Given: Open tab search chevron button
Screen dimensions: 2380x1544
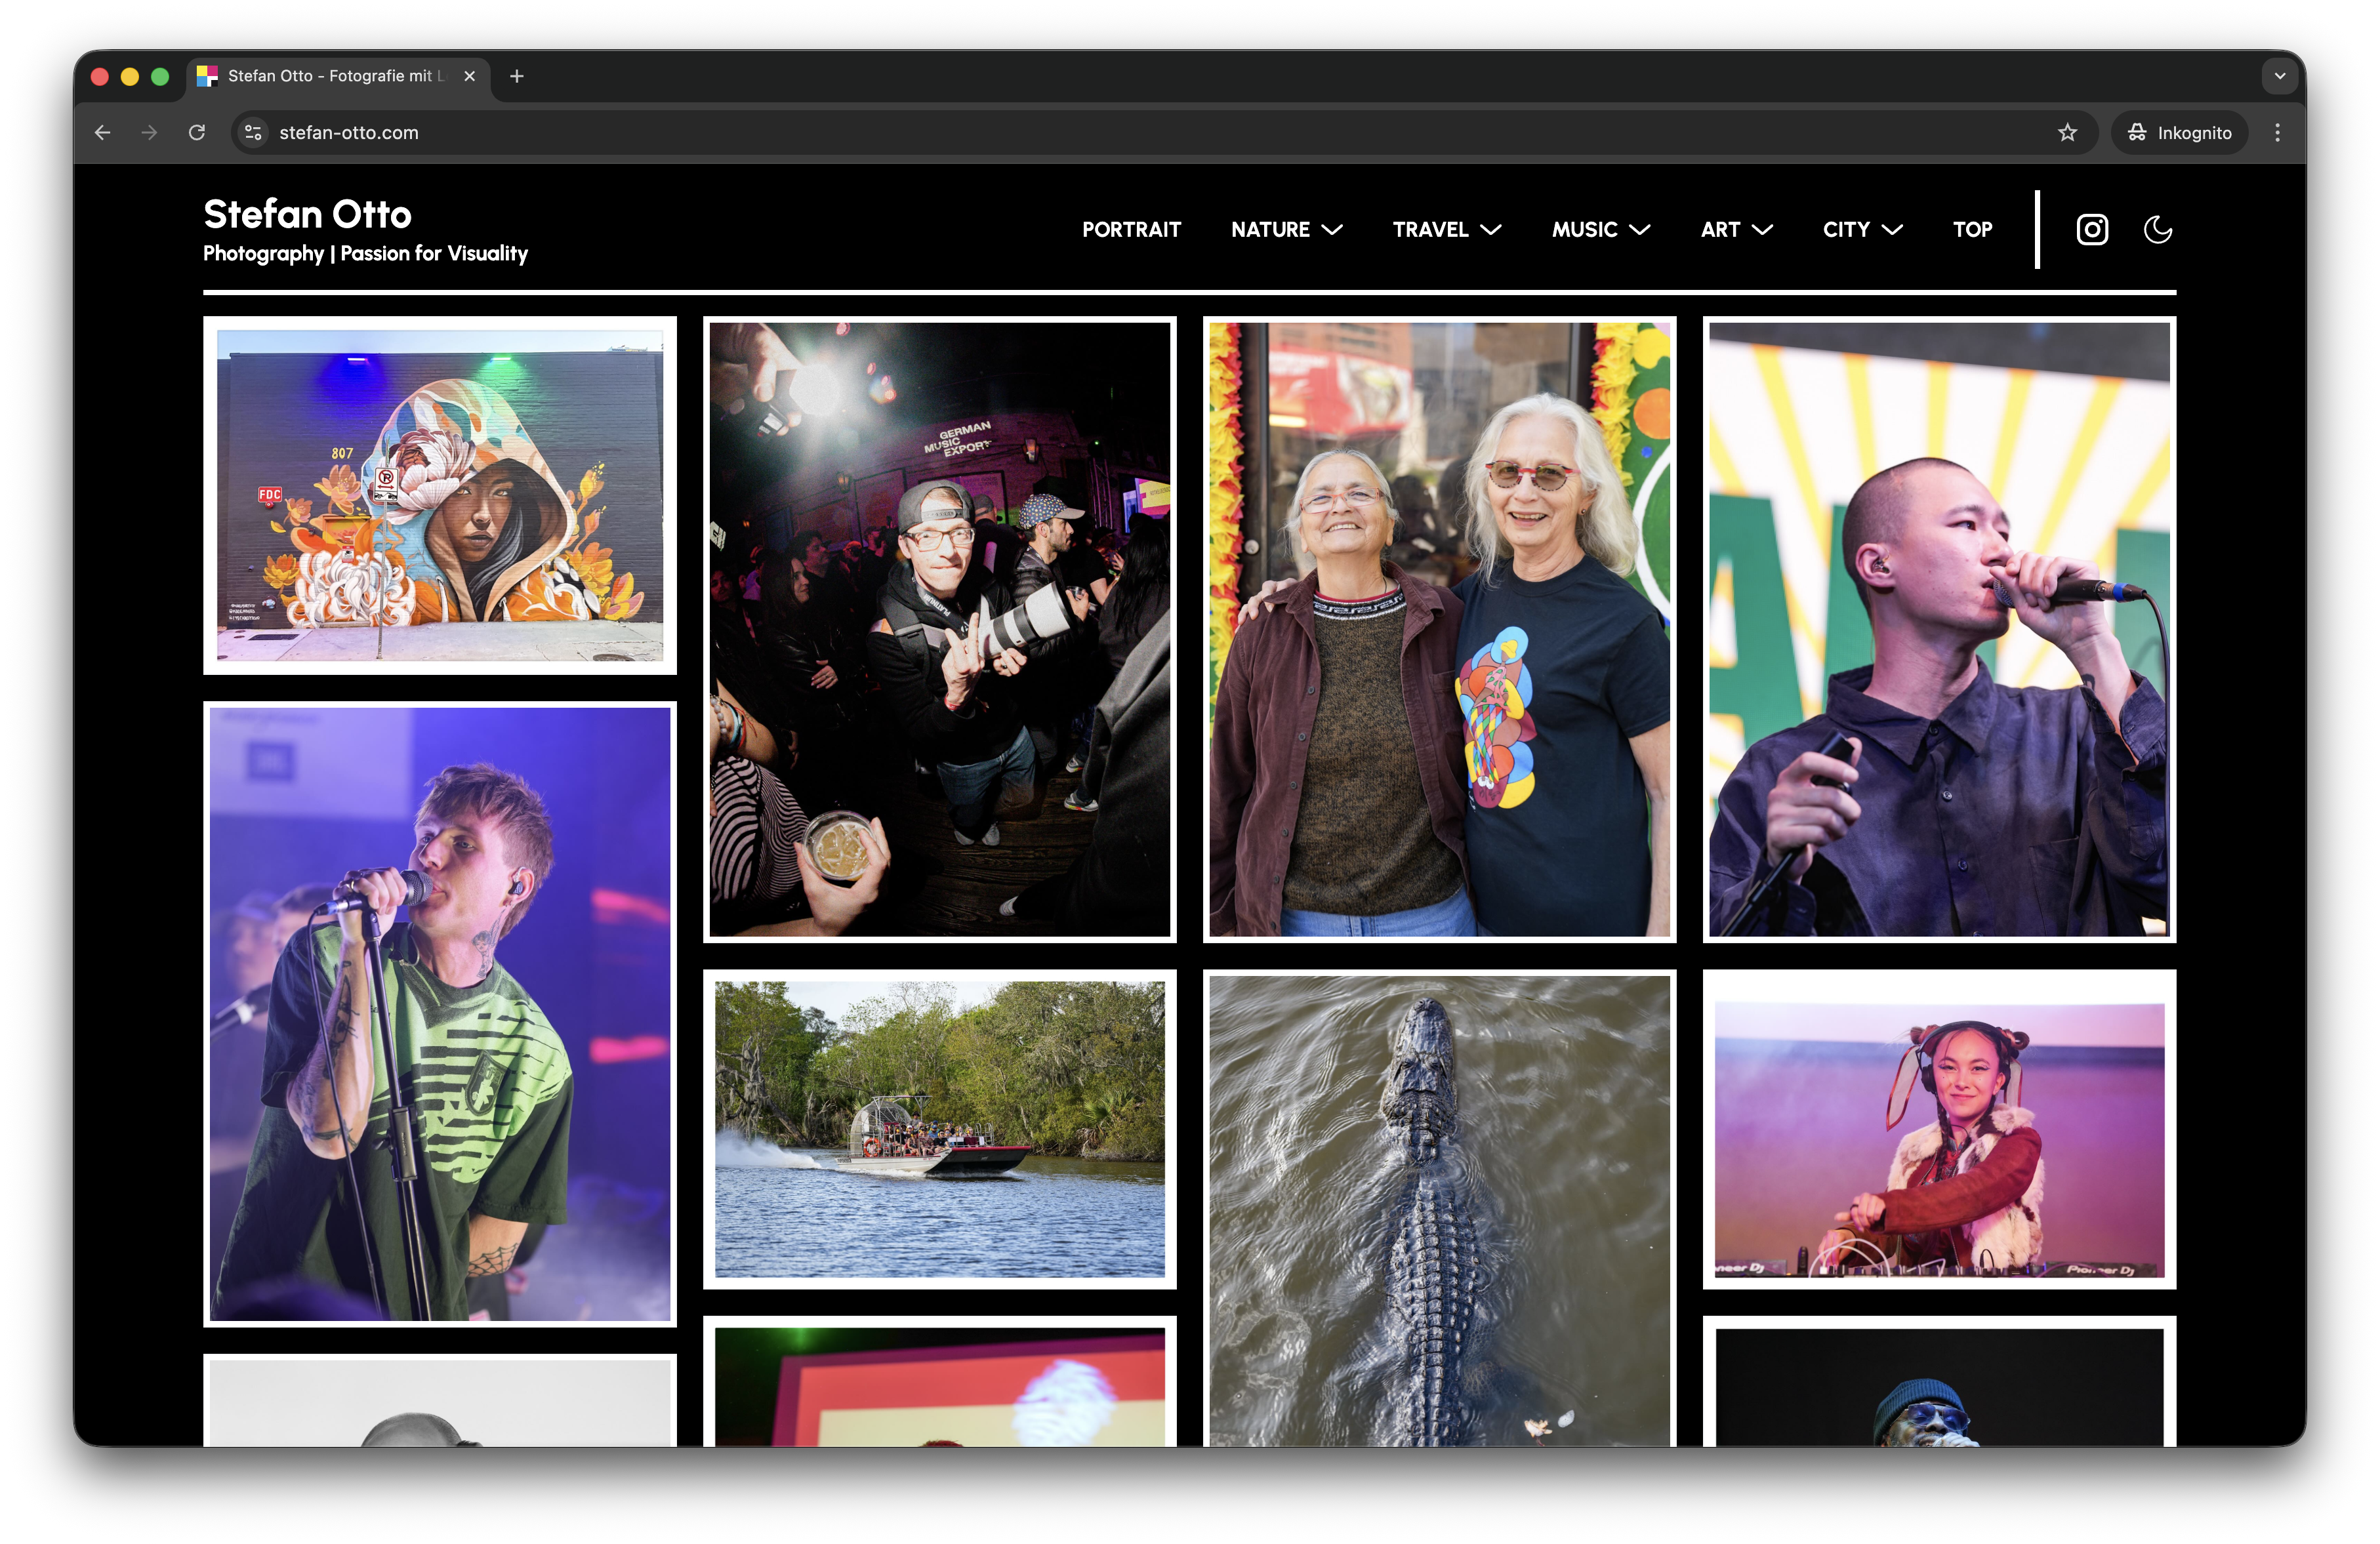Looking at the screenshot, I should 2279,76.
